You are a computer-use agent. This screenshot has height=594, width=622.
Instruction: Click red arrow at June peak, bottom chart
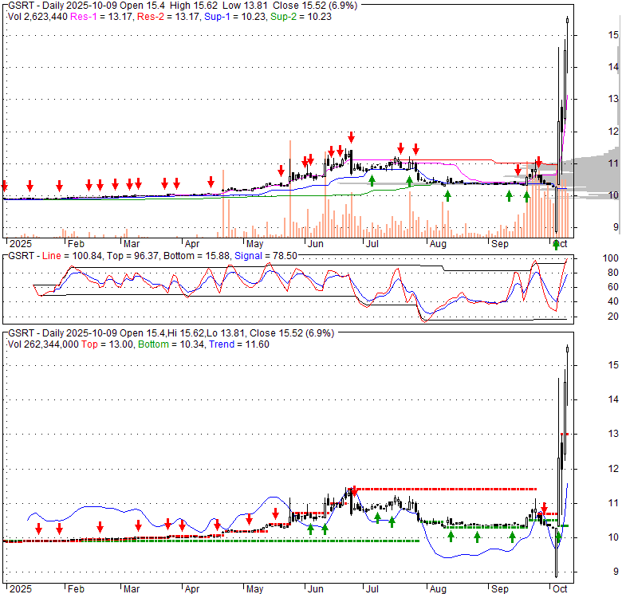click(x=354, y=490)
